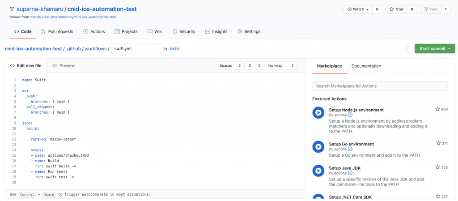Focus the Search Marketplace for Actions field
This screenshot has width=458, height=201.
point(380,86)
